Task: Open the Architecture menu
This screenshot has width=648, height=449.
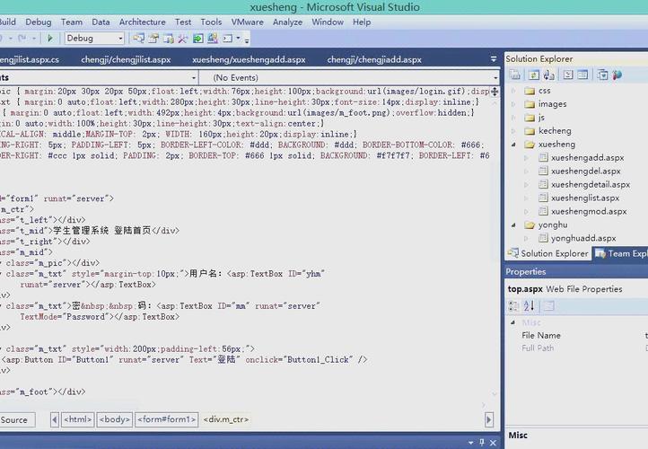Action: 142,22
